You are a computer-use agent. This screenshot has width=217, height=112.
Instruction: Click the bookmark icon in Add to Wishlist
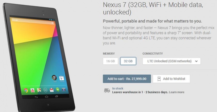[x=159, y=79]
